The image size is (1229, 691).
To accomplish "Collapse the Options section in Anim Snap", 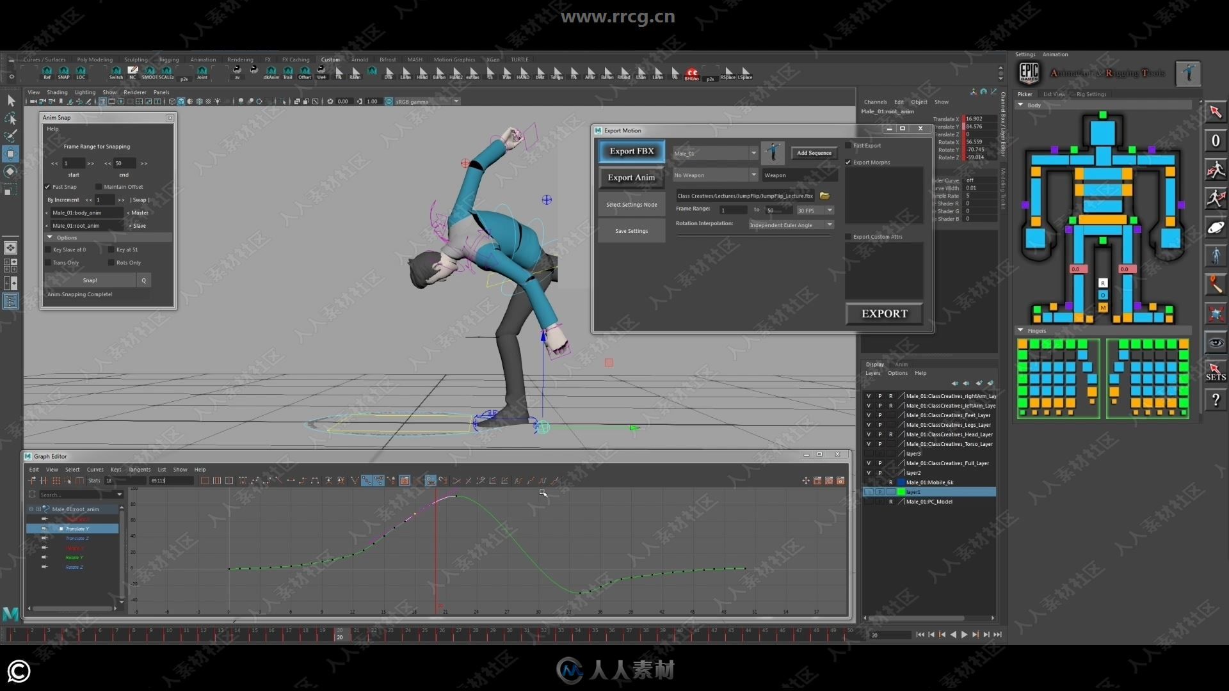I will pos(50,237).
